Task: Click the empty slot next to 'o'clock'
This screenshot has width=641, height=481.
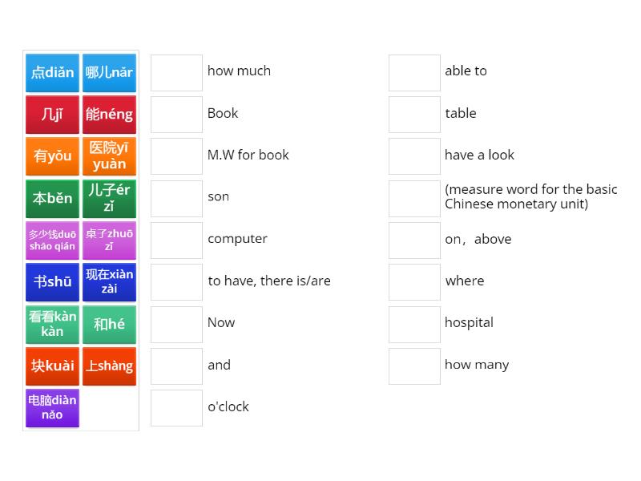Action: 176,408
